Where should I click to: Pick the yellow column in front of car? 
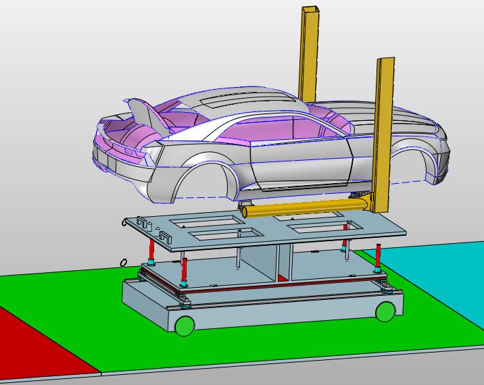click(x=383, y=135)
